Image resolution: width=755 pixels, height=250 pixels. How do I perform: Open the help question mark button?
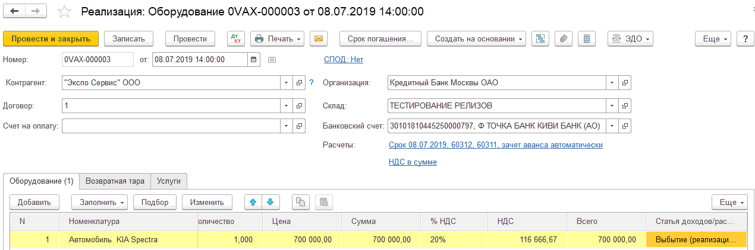coord(745,39)
